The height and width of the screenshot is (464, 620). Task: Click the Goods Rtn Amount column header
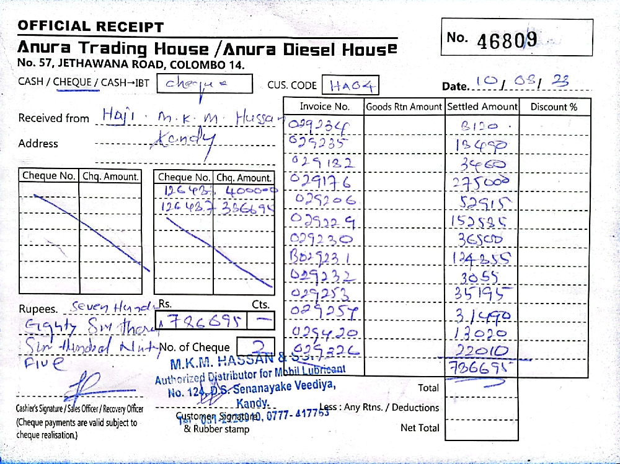(404, 107)
